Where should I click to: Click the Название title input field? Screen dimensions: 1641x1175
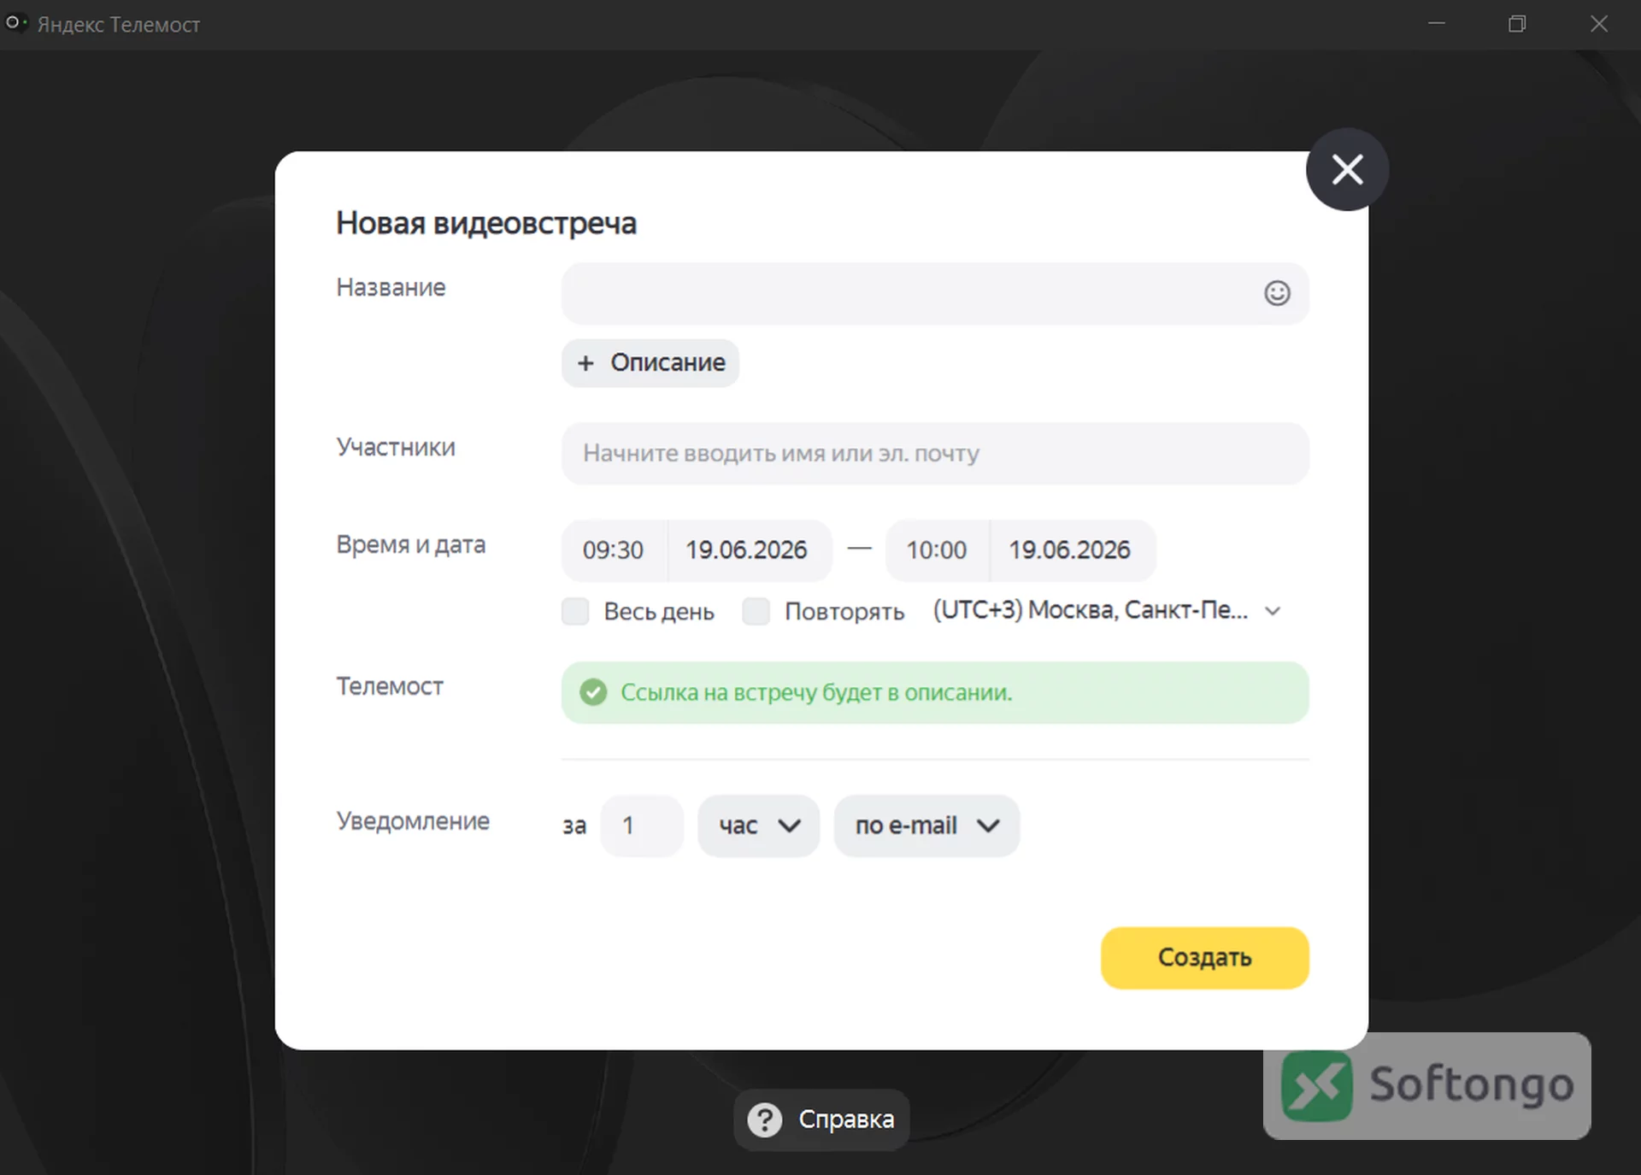[x=935, y=293]
